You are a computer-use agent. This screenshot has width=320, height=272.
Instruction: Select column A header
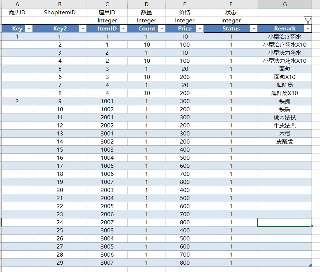click(17, 4)
